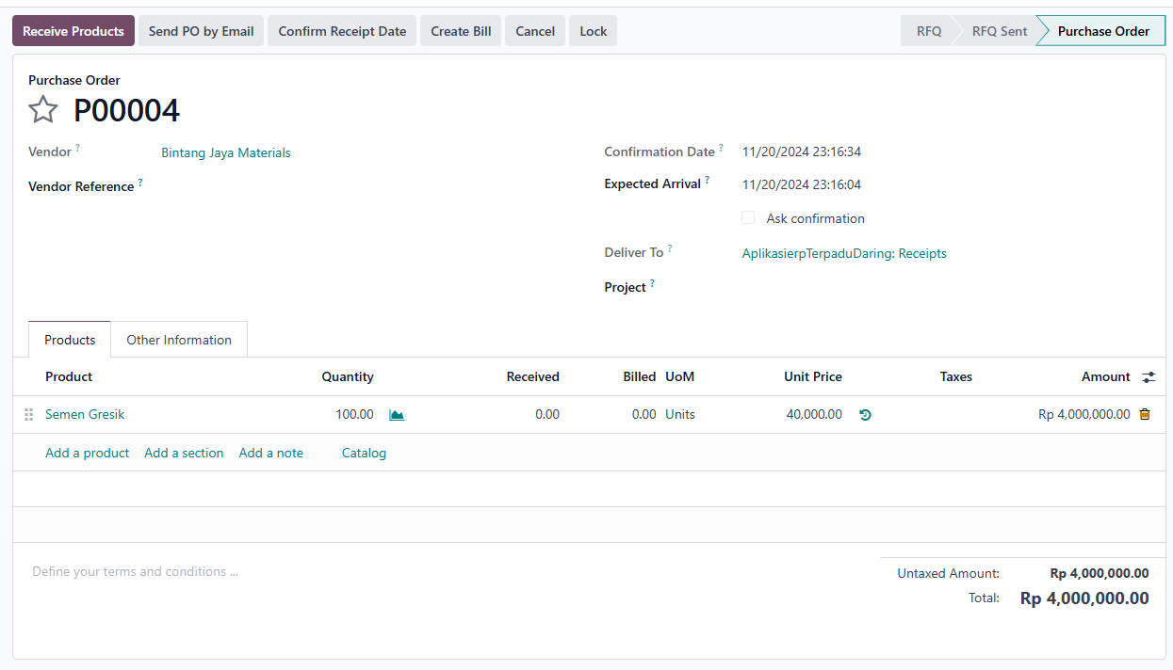Delete the Semen Gresik line via trash icon
The image size is (1173, 670).
tap(1145, 414)
